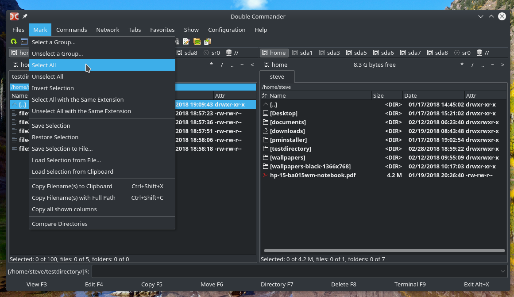Screen dimensions: 514x297
Task: Choose Copy all shown columns
Action: (102, 209)
